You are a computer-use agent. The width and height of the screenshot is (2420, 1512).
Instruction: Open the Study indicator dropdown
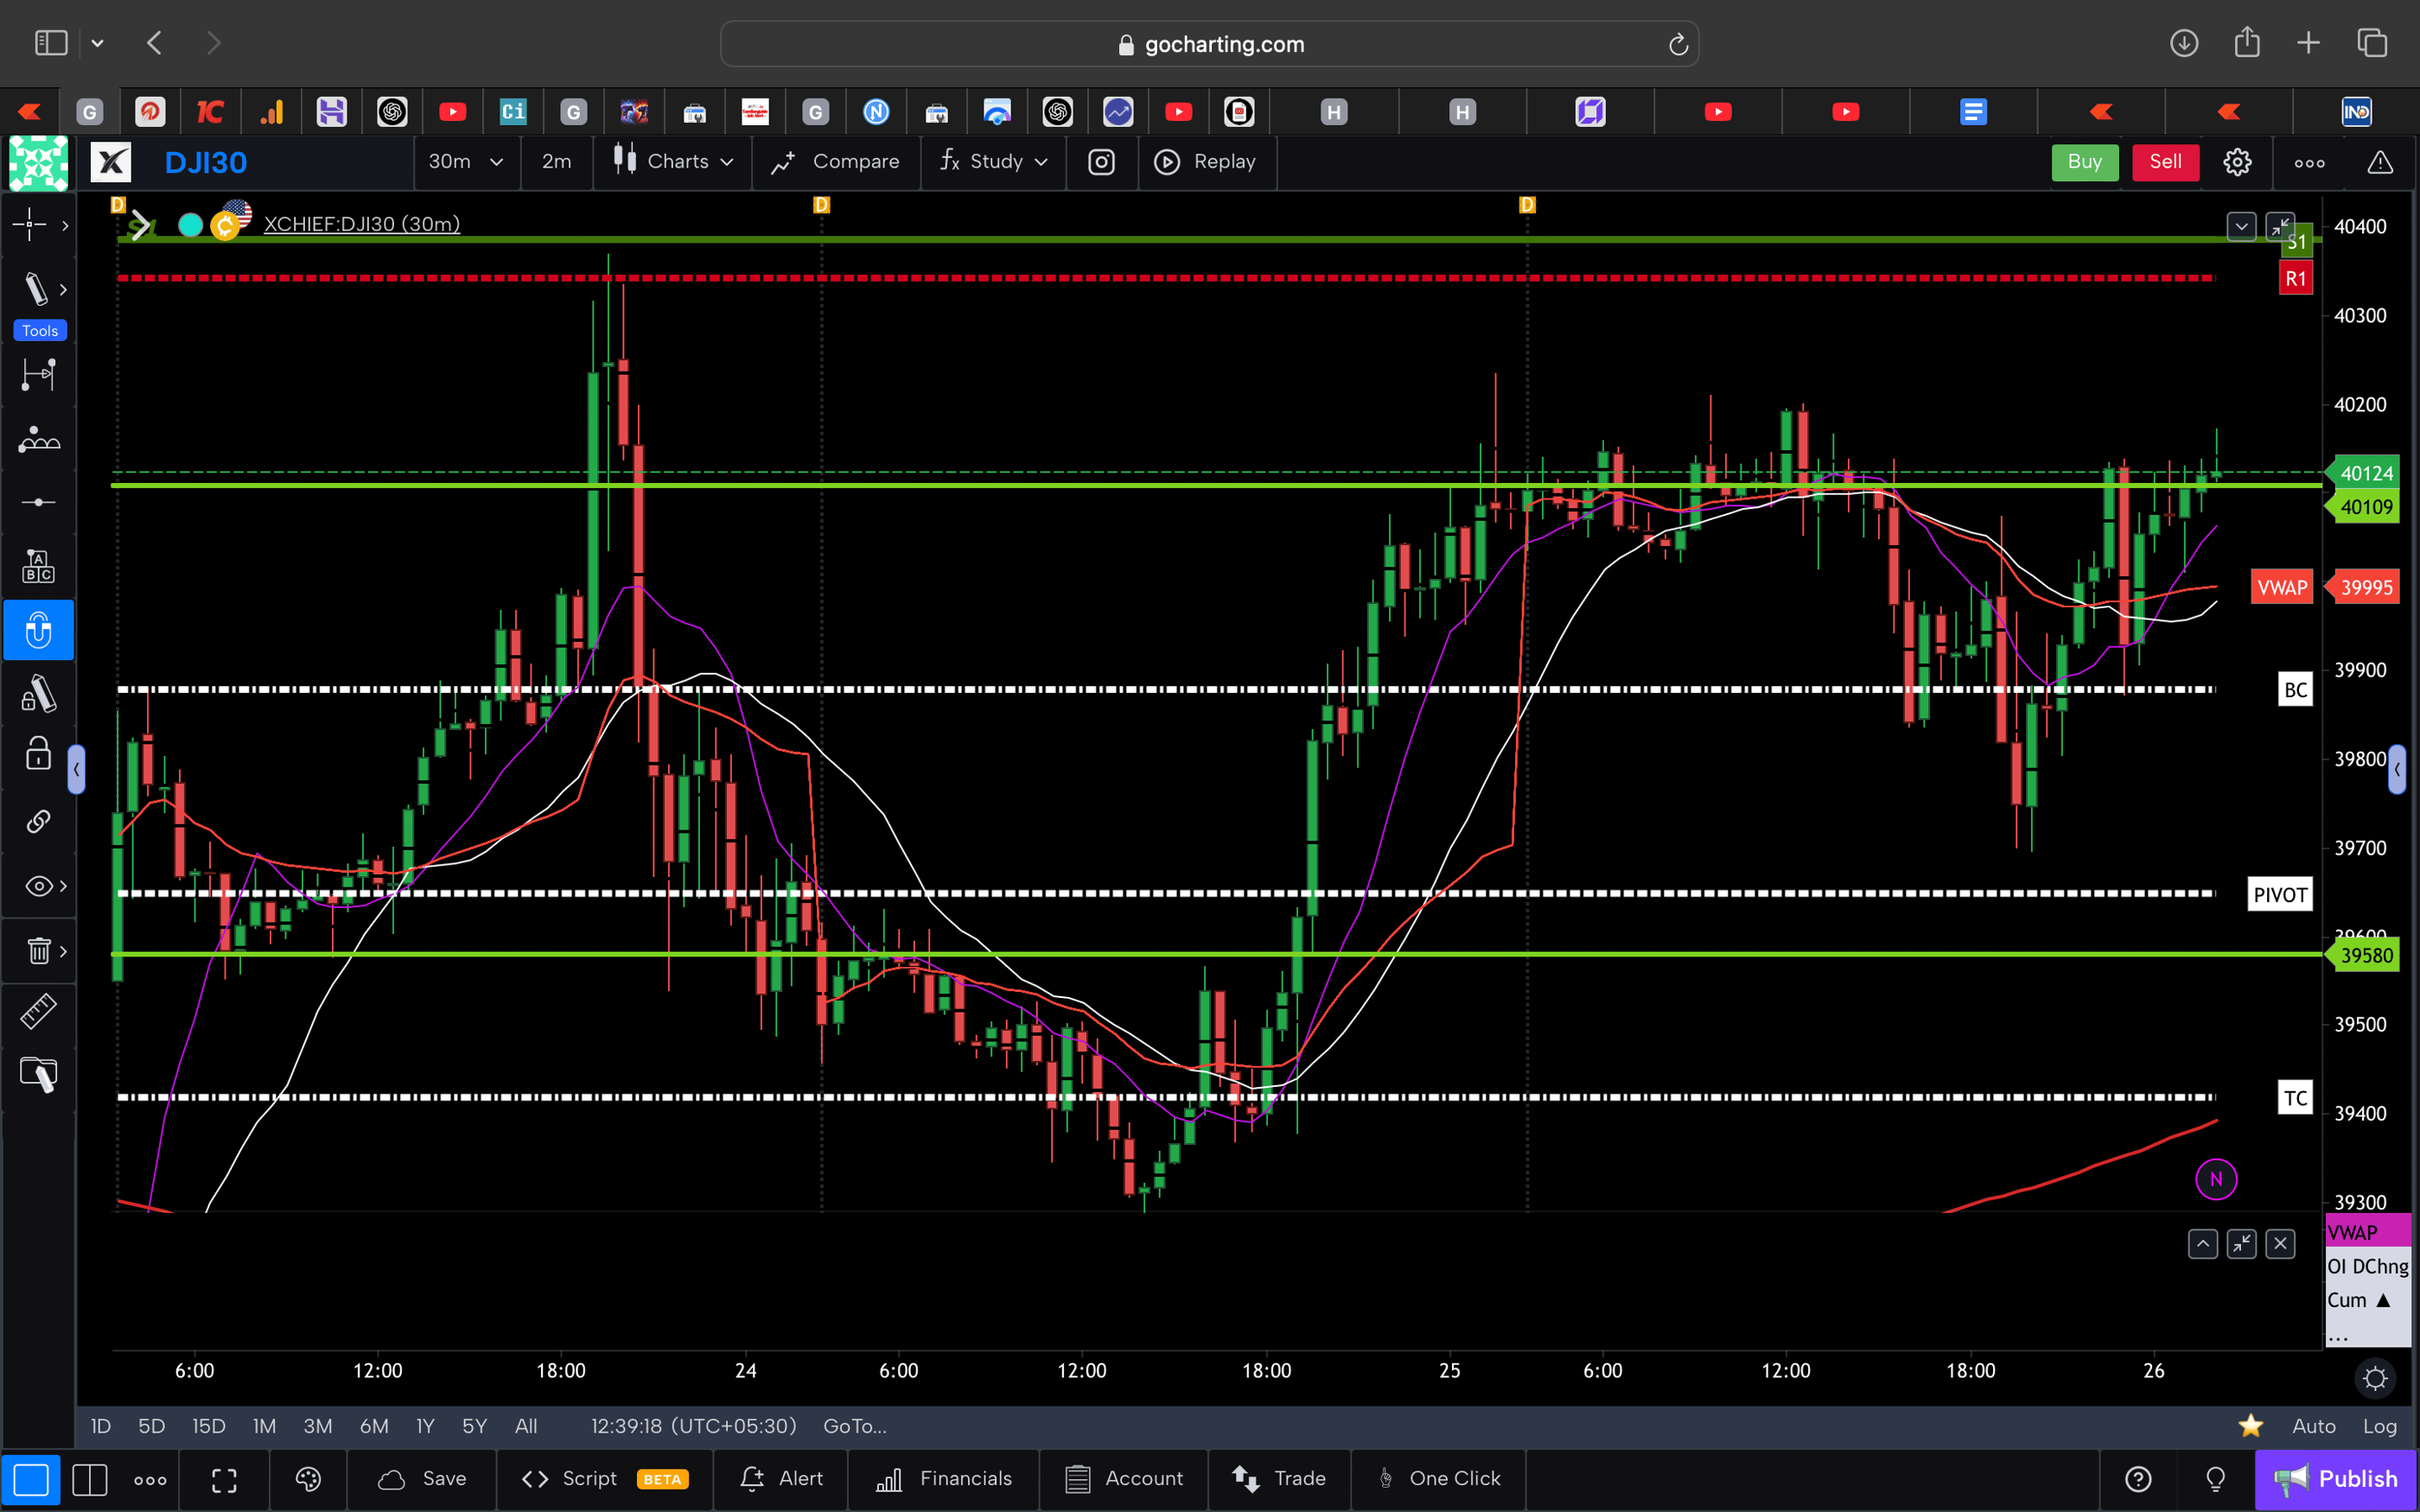(x=995, y=162)
